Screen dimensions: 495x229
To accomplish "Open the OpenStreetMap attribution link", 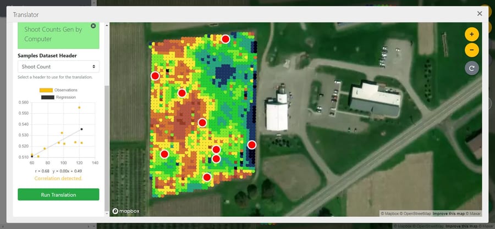I will (x=415, y=214).
